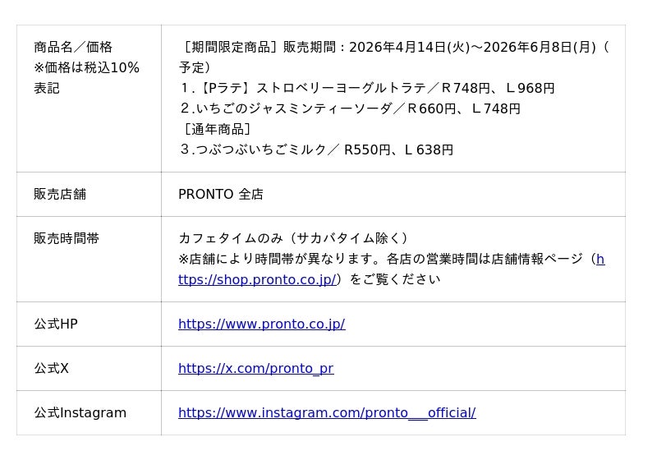The width and height of the screenshot is (657, 460).
Task: Click the 公式X row label
Action: click(51, 368)
